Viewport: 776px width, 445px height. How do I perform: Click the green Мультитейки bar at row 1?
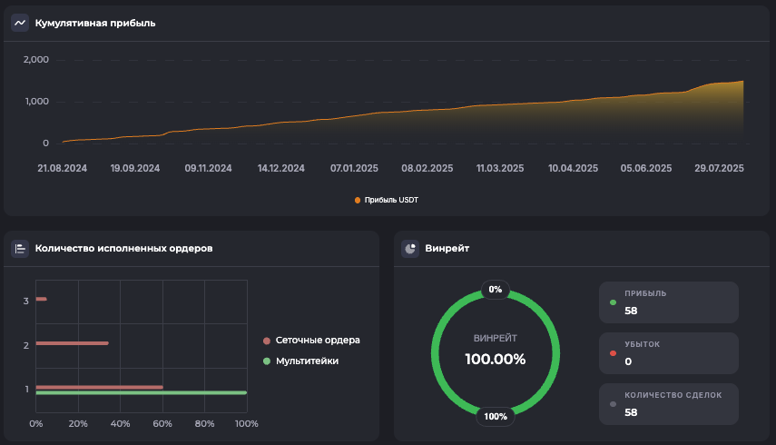[141, 393]
